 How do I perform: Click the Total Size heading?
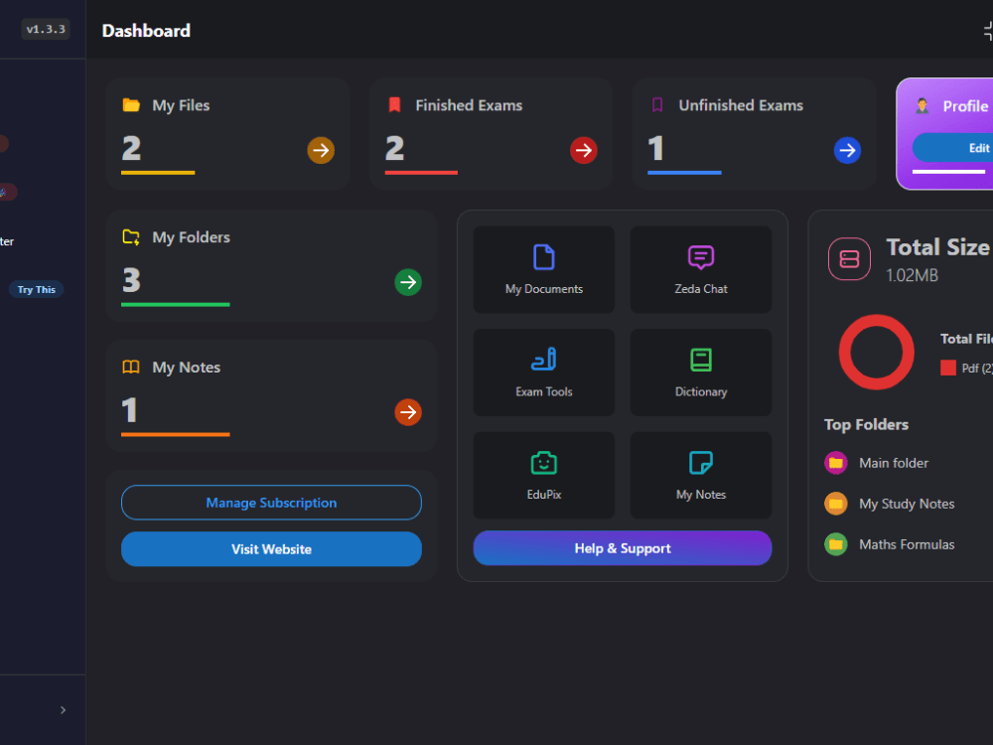(x=938, y=247)
